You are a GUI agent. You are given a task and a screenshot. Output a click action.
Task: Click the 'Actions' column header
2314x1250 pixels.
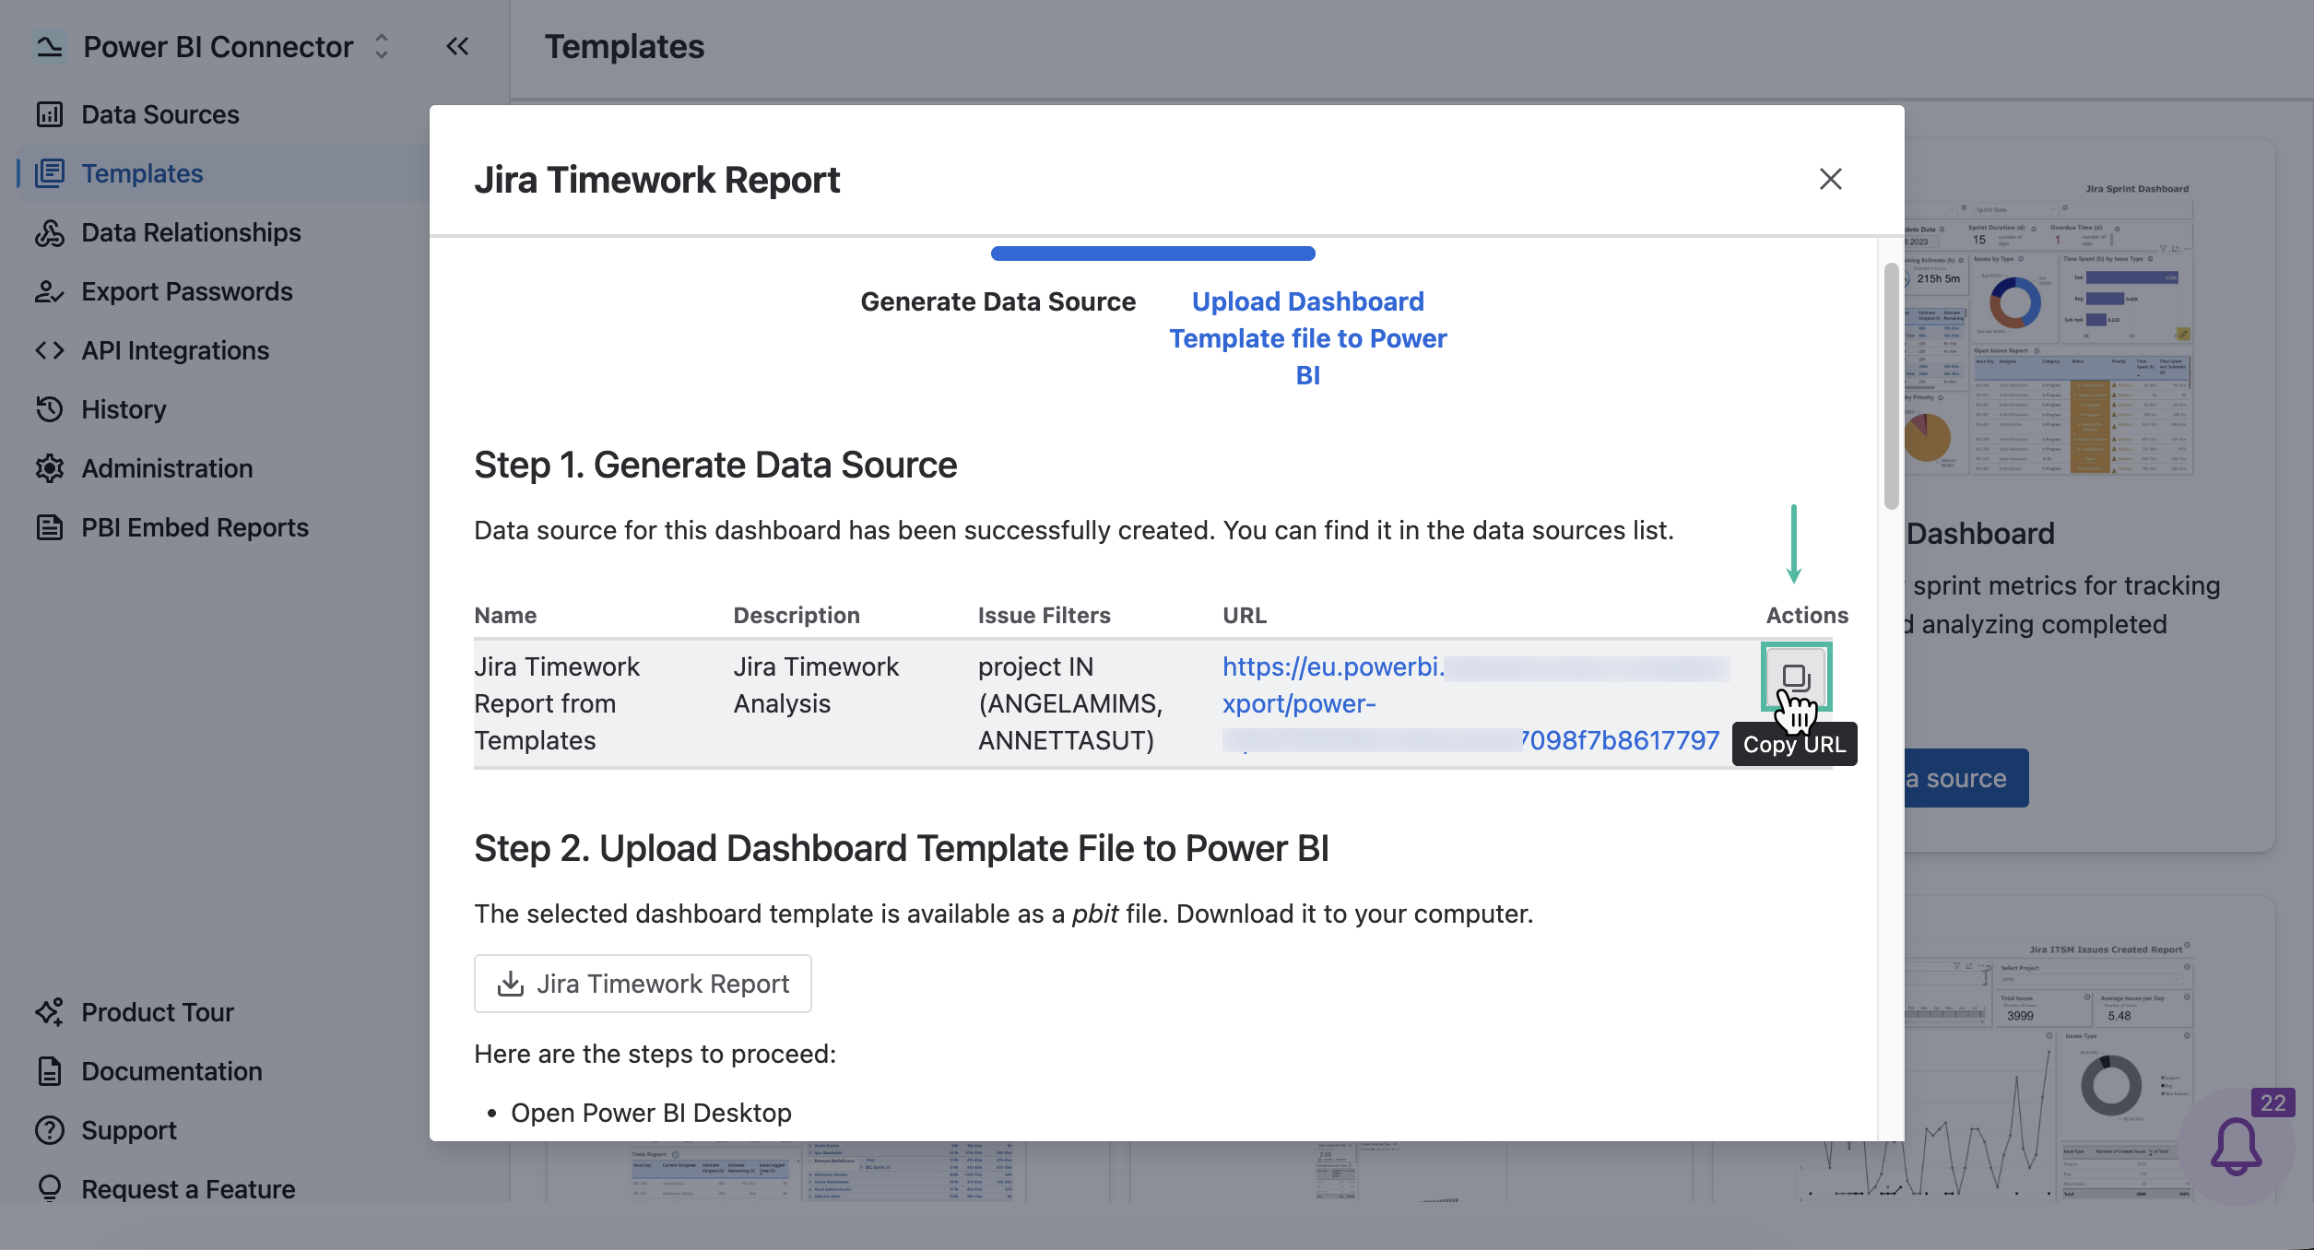[1807, 615]
